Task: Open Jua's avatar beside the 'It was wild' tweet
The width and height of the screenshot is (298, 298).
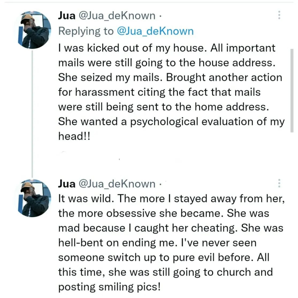Action: [33, 198]
